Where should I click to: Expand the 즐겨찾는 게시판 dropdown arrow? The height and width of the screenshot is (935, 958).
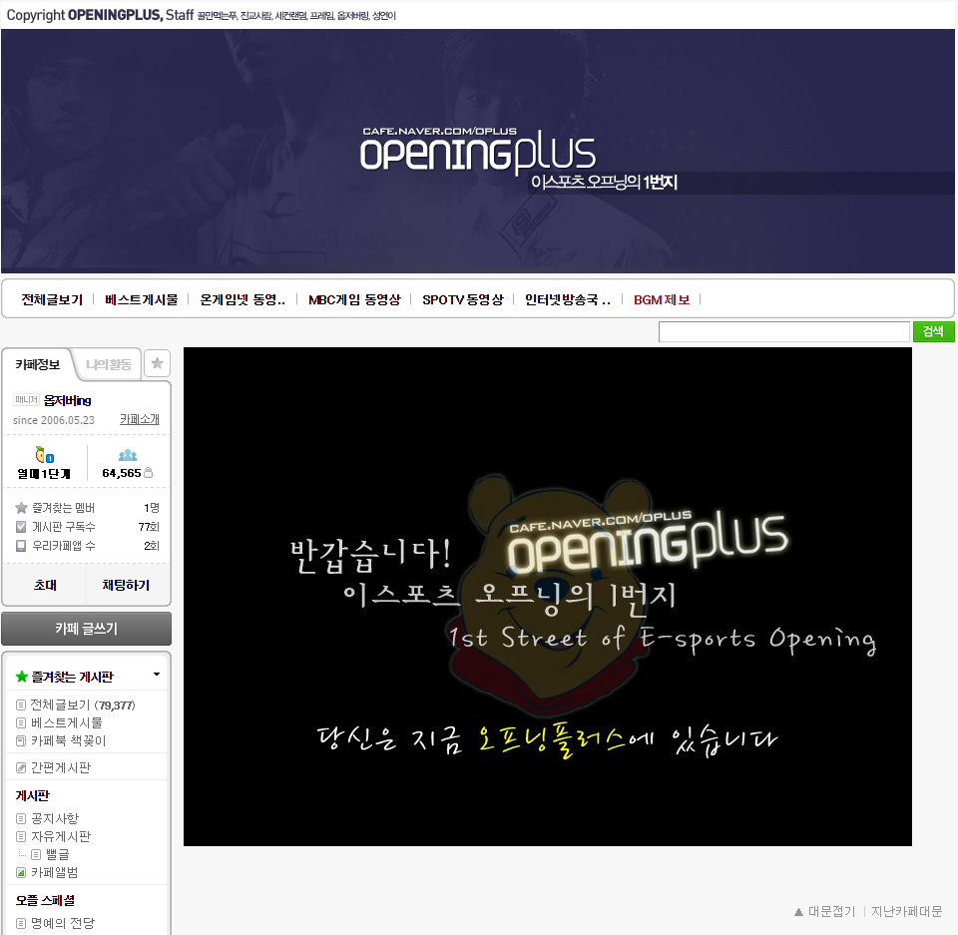157,675
